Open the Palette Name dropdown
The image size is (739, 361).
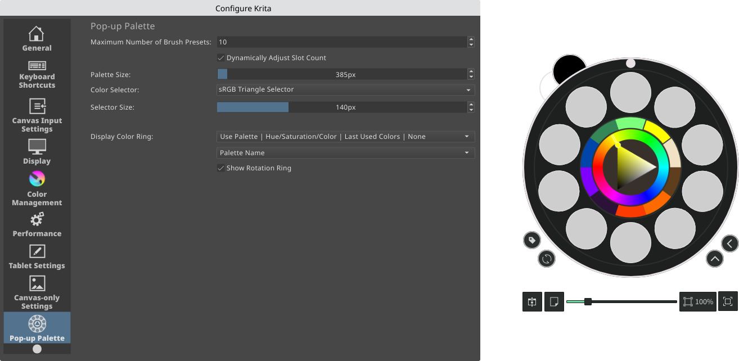coord(346,153)
